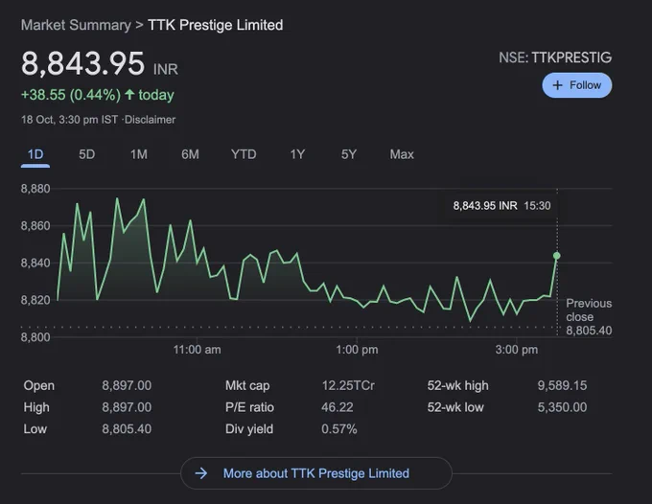
Task: Click the NSE: TTKPRESTIG ticker label
Action: pos(555,57)
